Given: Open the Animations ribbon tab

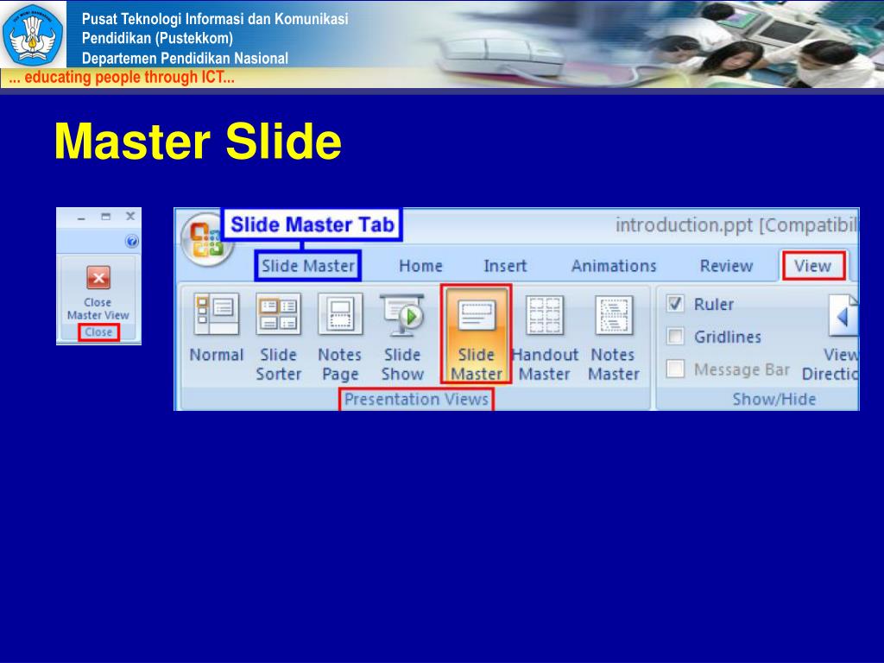Looking at the screenshot, I should 614,266.
